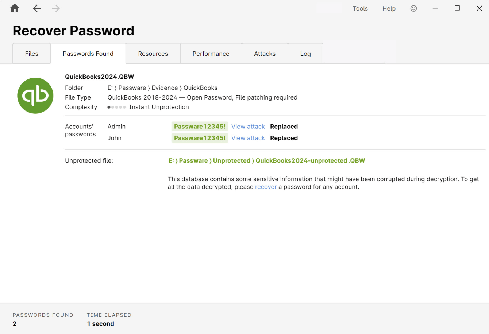This screenshot has width=489, height=334.
Task: Click the recover link in the message
Action: coord(266,187)
